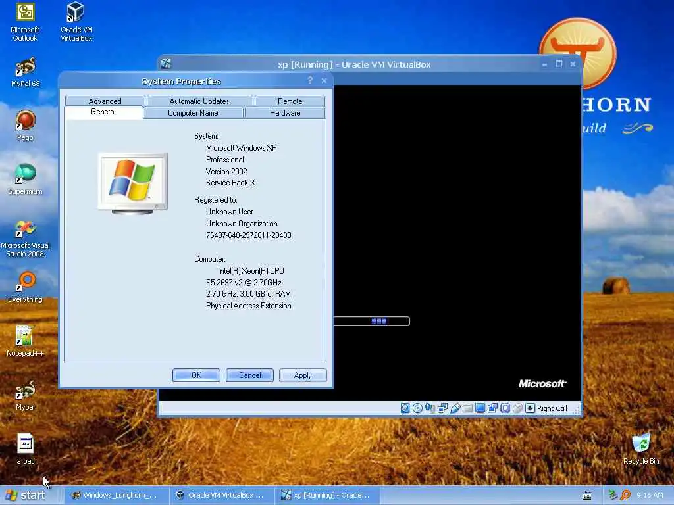Image resolution: width=674 pixels, height=505 pixels.
Task: Select the General tab
Action: pos(103,112)
